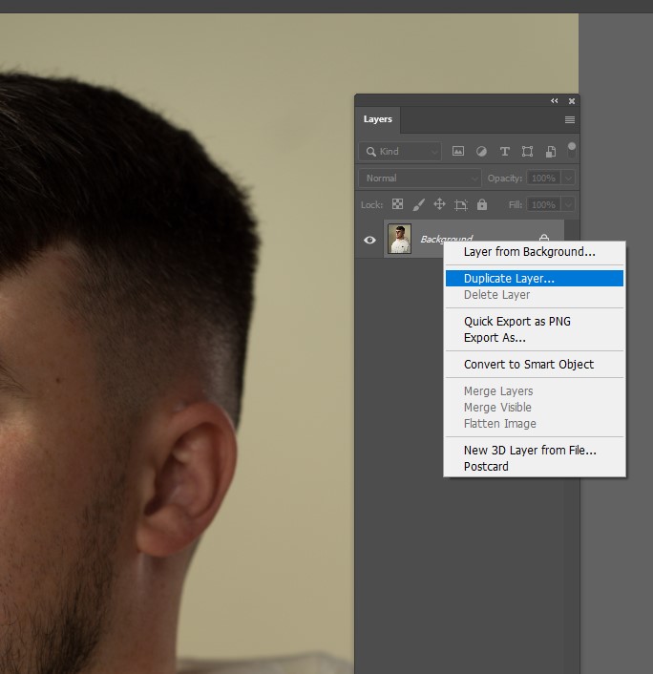Click the Background layer lock icon
The height and width of the screenshot is (674, 653).
(544, 238)
